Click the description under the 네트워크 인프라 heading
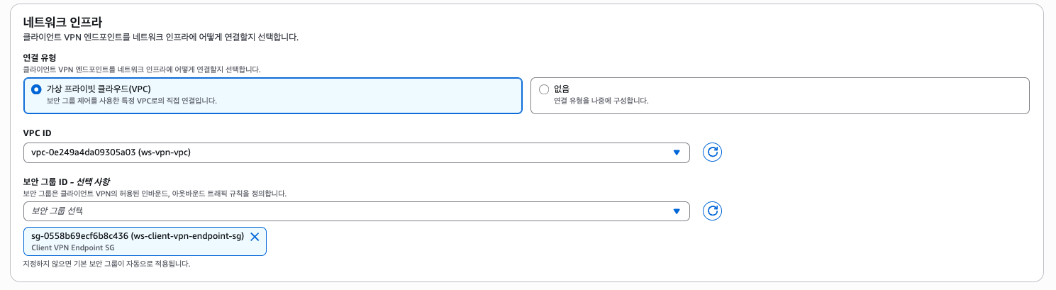1056x290 pixels. point(160,37)
